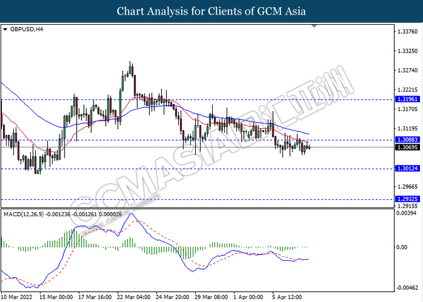423x302 pixels.
Task: Select the 1.31961 resistance level label
Action: point(407,99)
